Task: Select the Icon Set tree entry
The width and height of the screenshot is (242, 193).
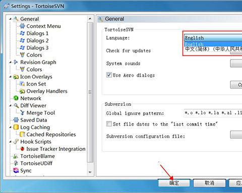Action: coord(36,84)
